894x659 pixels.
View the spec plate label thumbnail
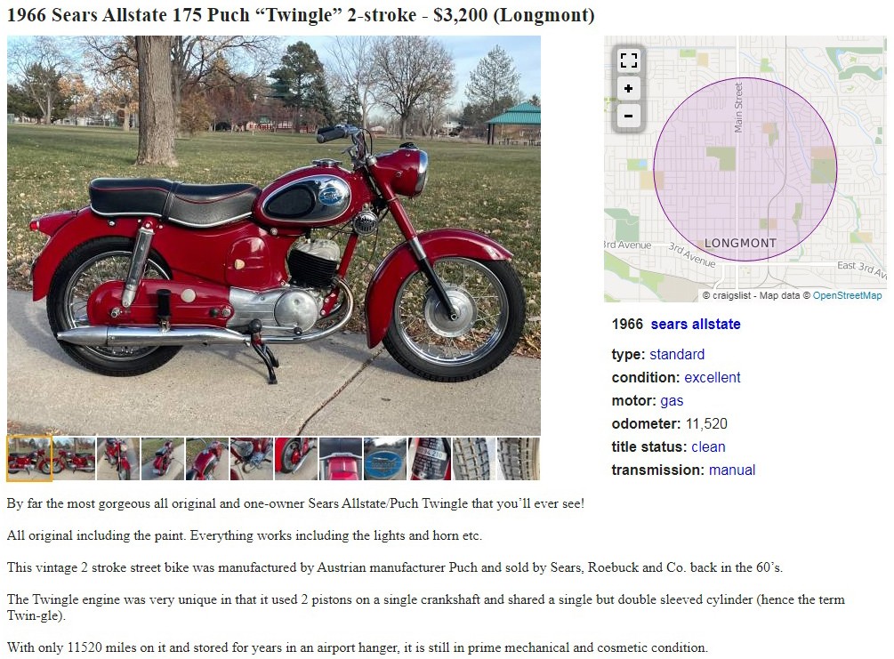coord(430,458)
